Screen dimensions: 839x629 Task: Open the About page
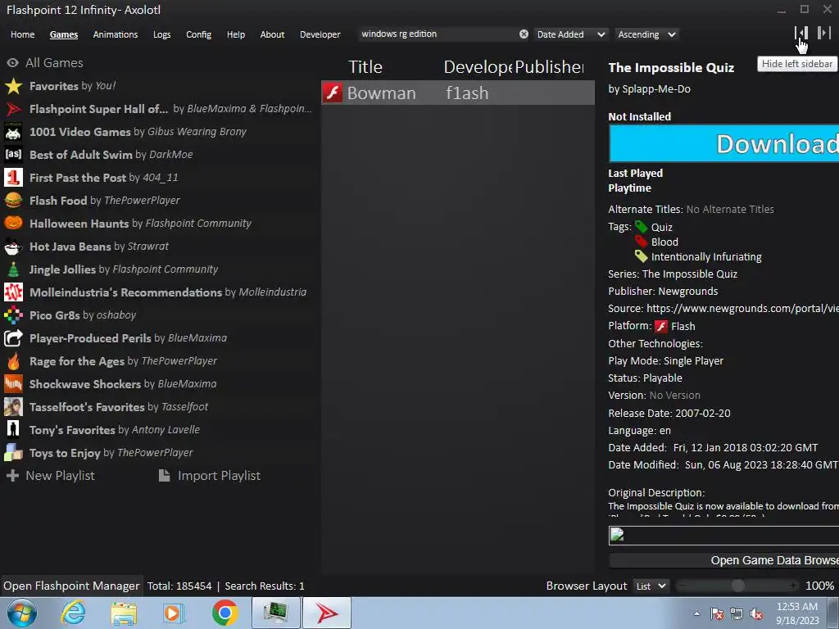(272, 34)
